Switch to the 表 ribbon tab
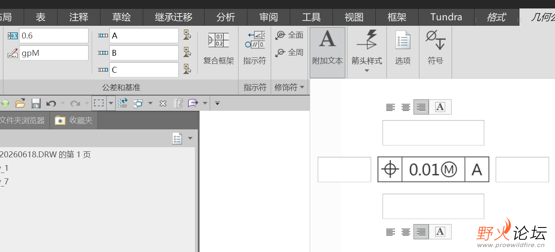Image resolution: width=555 pixels, height=252 pixels. tap(41, 17)
